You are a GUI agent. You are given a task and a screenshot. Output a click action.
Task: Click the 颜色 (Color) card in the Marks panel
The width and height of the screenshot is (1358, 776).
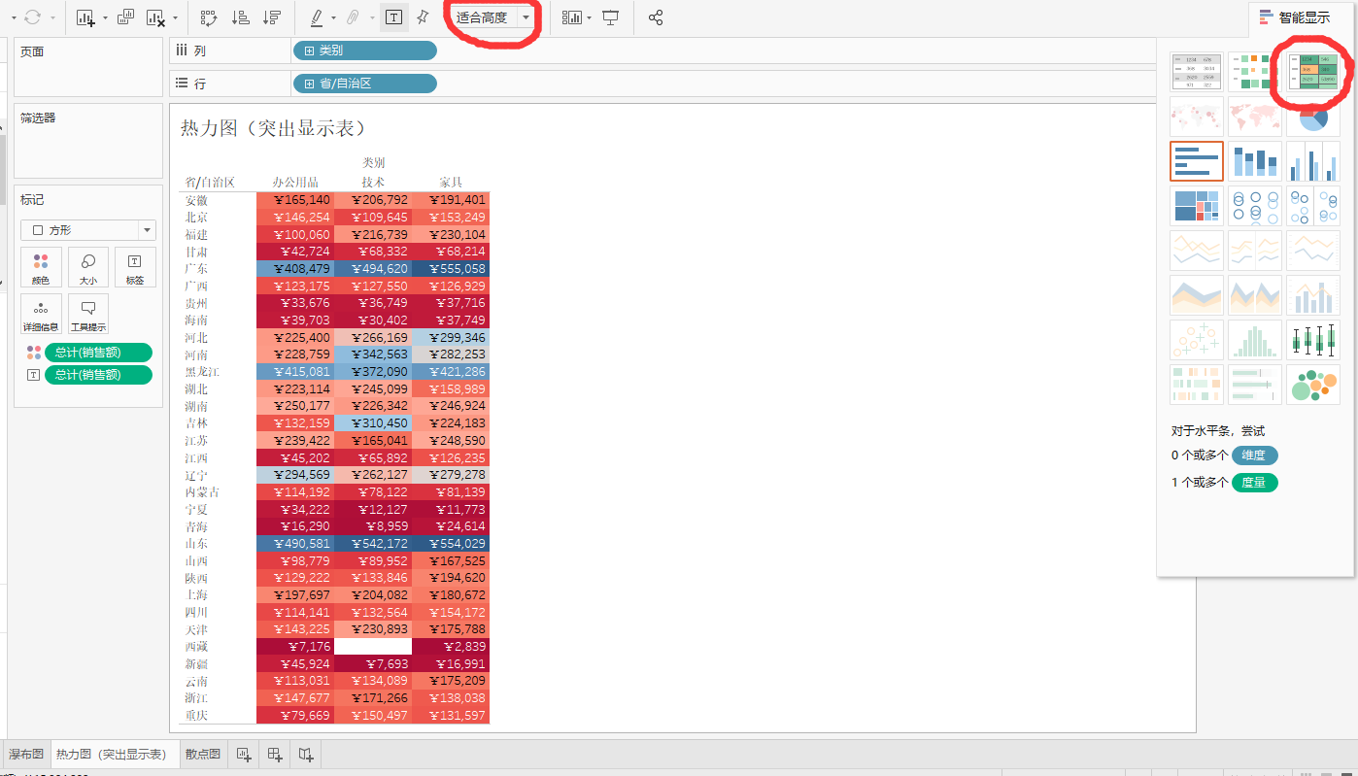(41, 266)
